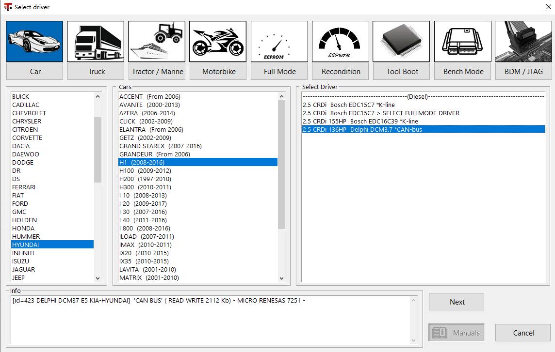Image resolution: width=555 pixels, height=352 pixels.
Task: Select the truck image icon
Action: [96, 41]
